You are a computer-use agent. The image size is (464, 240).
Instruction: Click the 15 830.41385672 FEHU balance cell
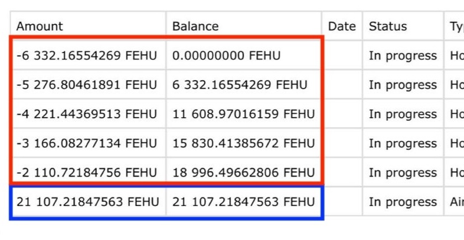244,143
